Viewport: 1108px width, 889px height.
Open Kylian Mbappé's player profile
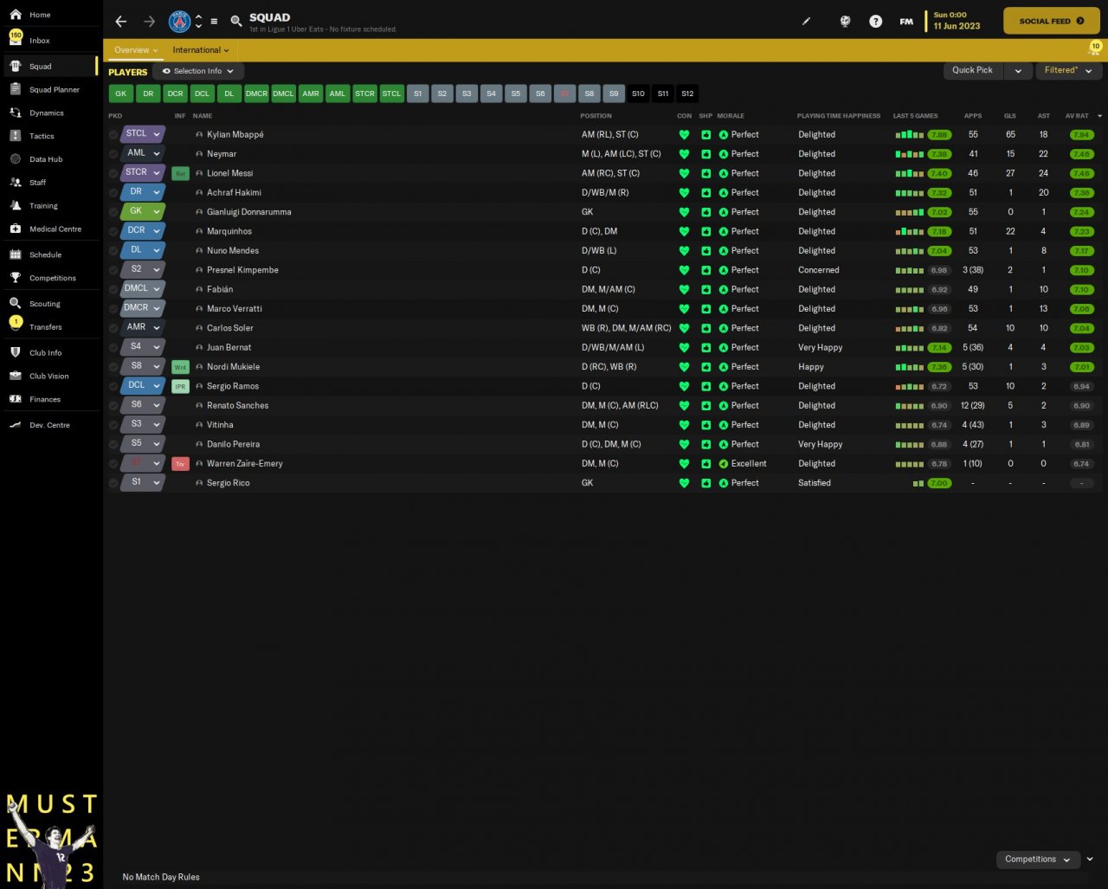tap(235, 135)
